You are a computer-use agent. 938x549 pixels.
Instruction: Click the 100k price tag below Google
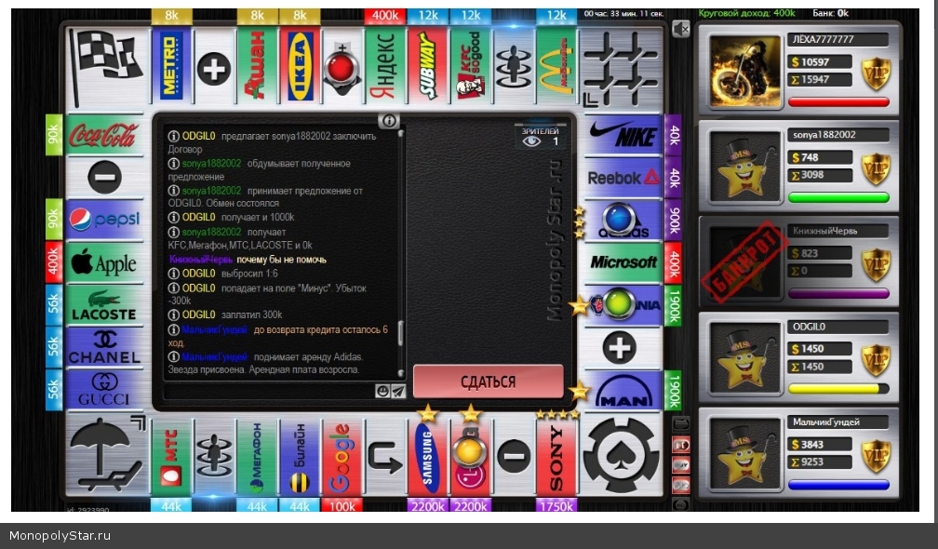coord(342,506)
